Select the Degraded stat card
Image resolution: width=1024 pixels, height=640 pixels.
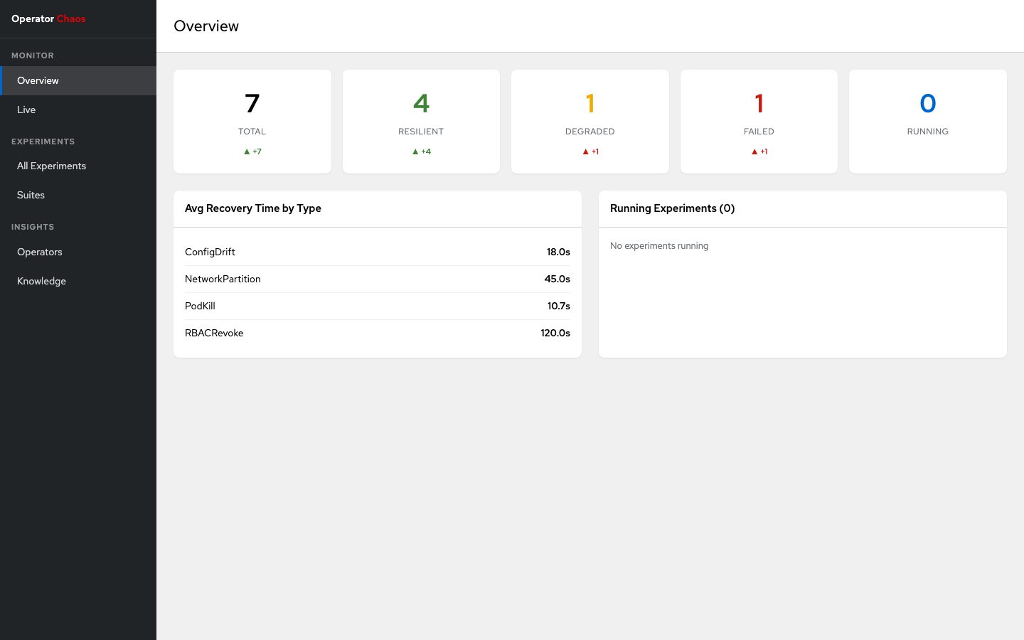590,121
